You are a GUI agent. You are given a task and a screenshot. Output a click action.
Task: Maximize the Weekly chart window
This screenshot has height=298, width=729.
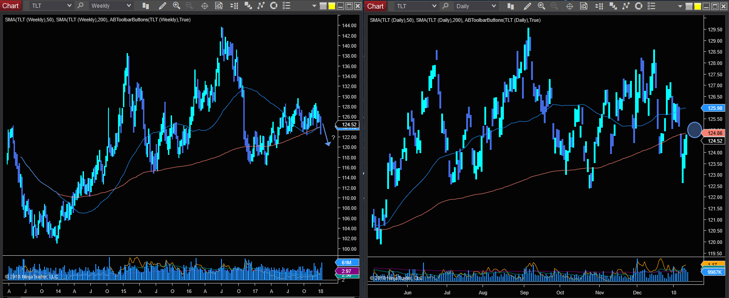click(x=349, y=6)
